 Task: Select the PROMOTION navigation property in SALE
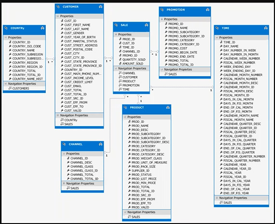(x=131, y=85)
